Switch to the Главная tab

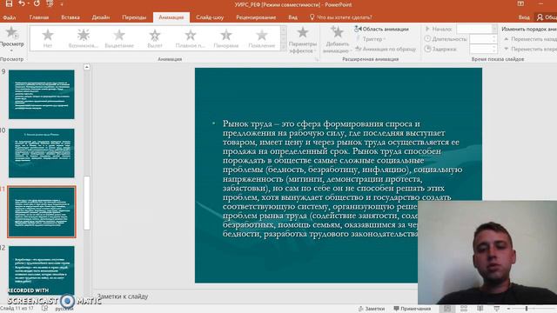tap(39, 17)
